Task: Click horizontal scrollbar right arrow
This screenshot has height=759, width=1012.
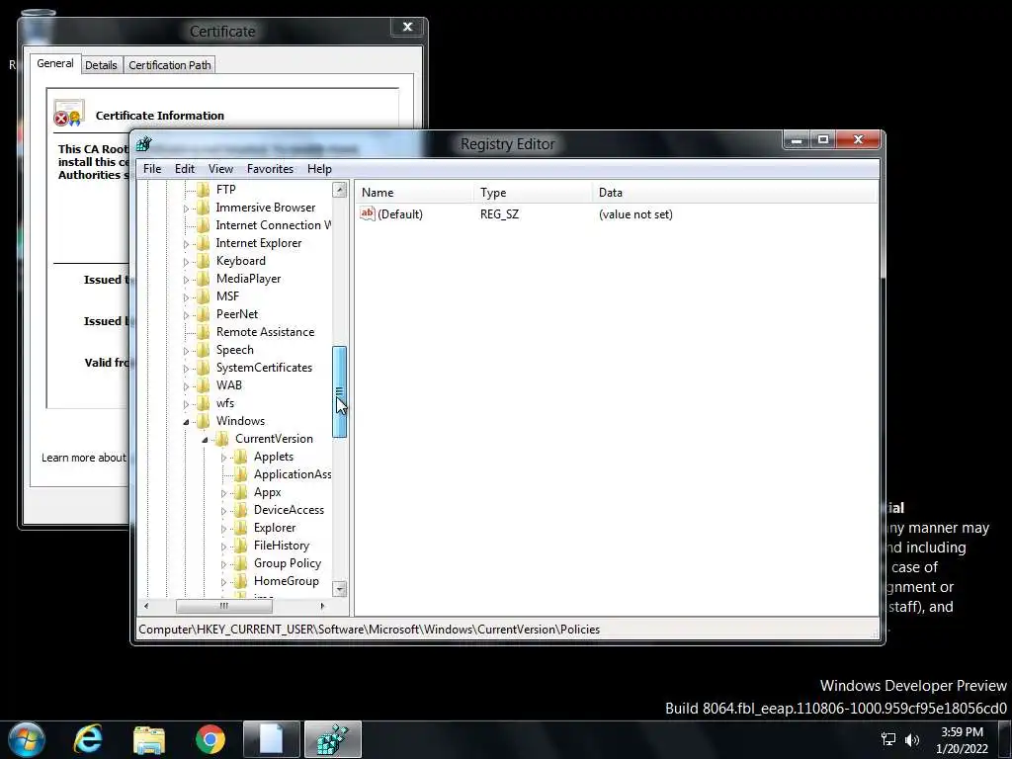Action: click(323, 606)
